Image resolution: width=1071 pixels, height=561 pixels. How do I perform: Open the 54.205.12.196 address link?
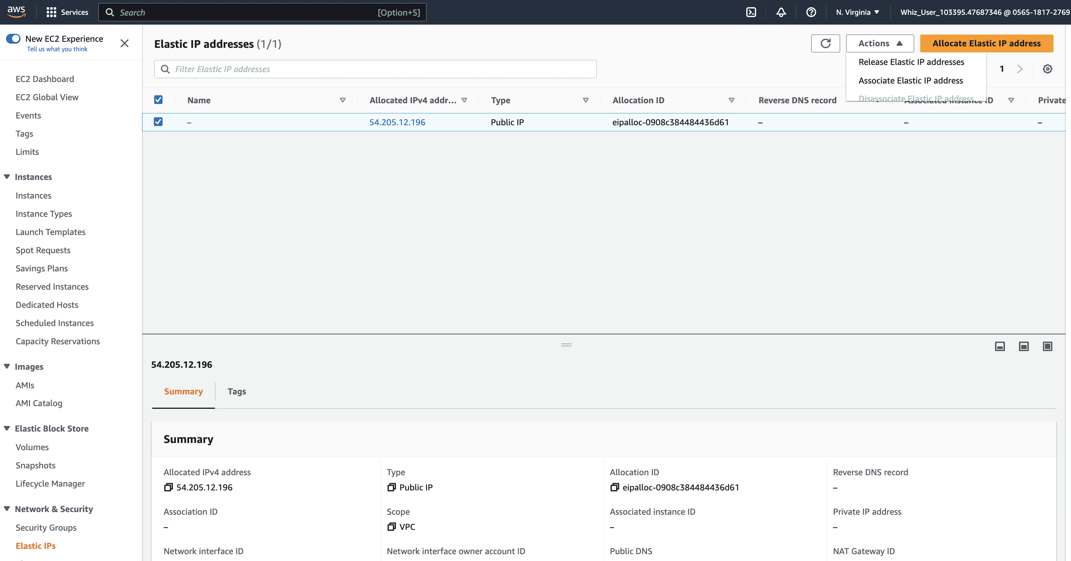pyautogui.click(x=397, y=122)
